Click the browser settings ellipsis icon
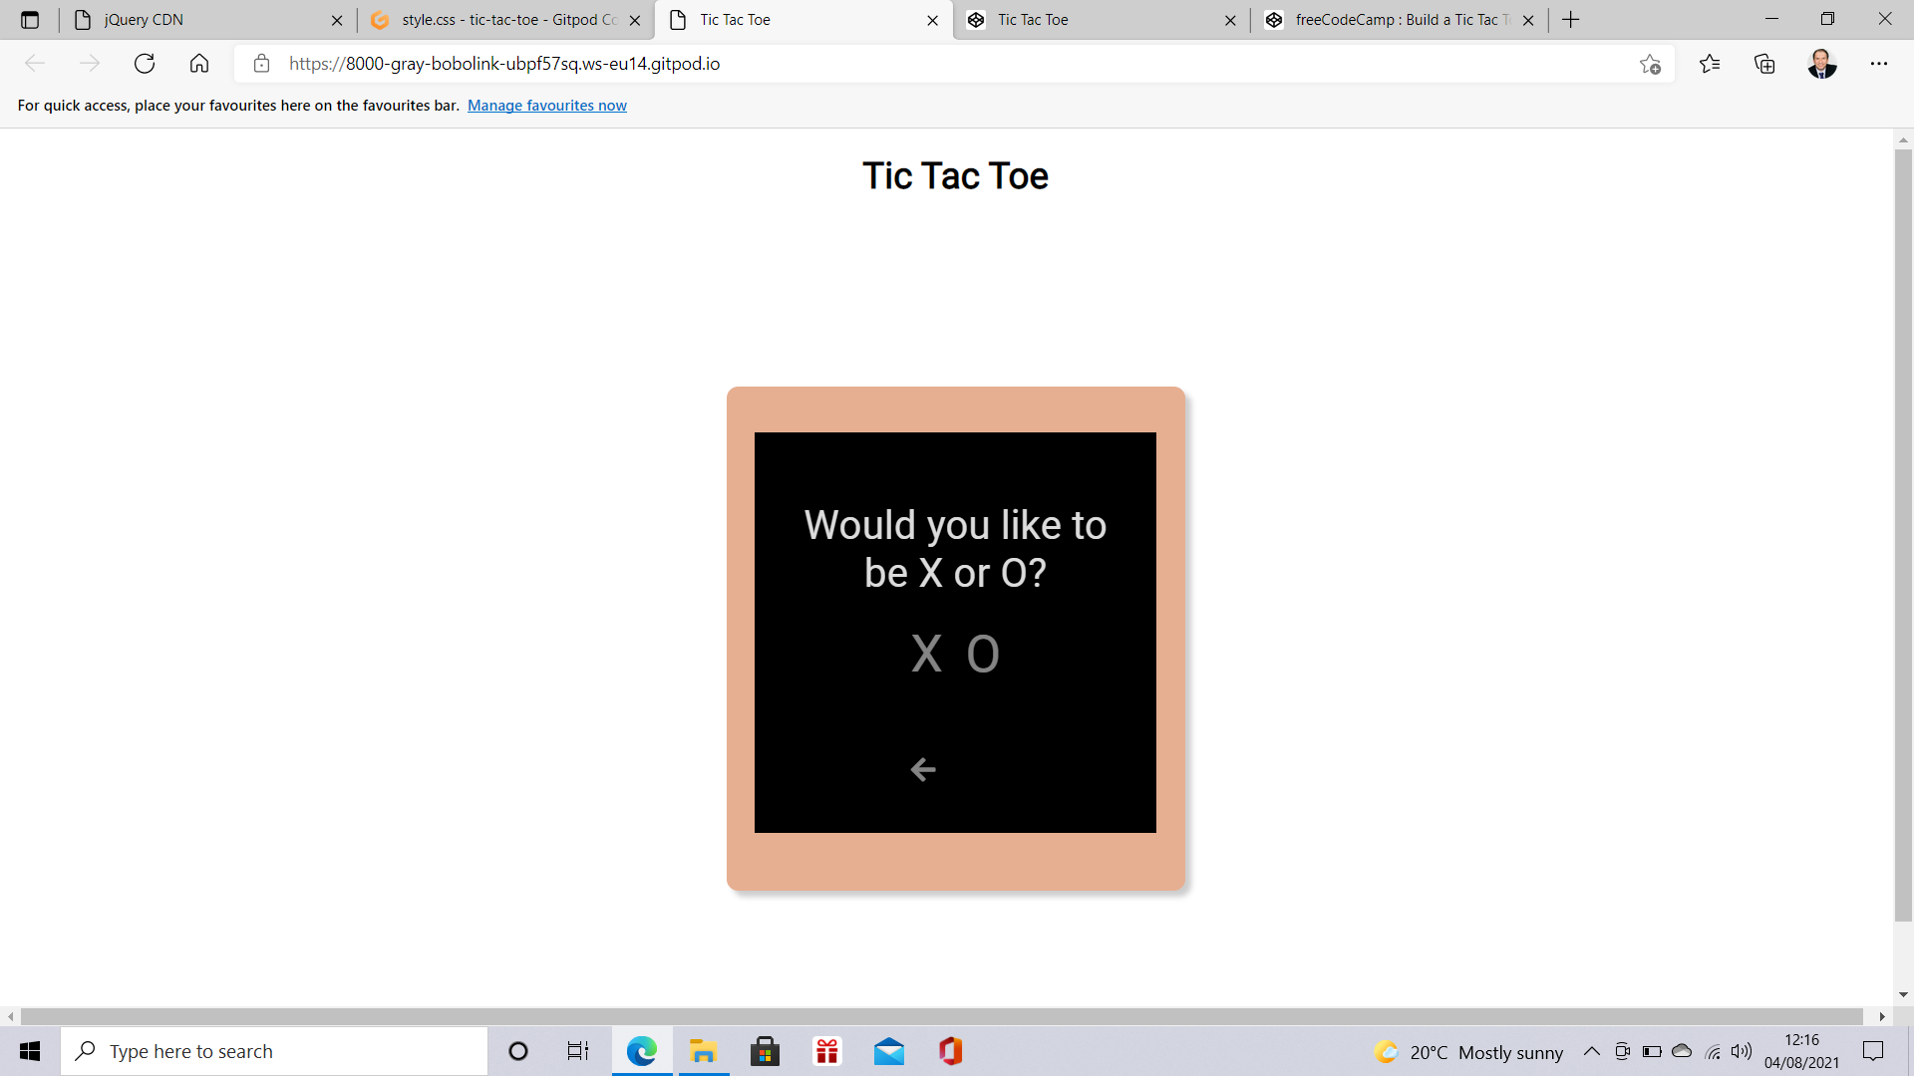Image resolution: width=1914 pixels, height=1076 pixels. [1882, 63]
